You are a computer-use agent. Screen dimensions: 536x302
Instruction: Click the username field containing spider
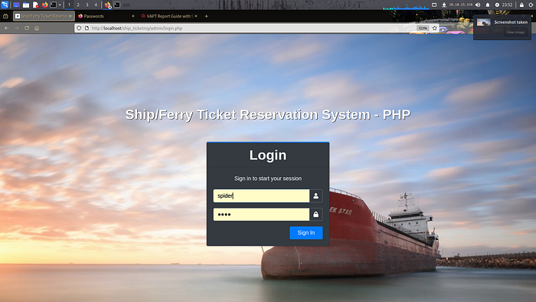pos(261,195)
